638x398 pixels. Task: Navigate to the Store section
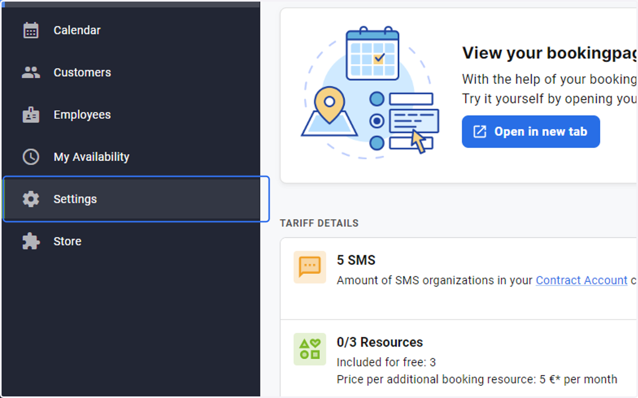[131, 241]
